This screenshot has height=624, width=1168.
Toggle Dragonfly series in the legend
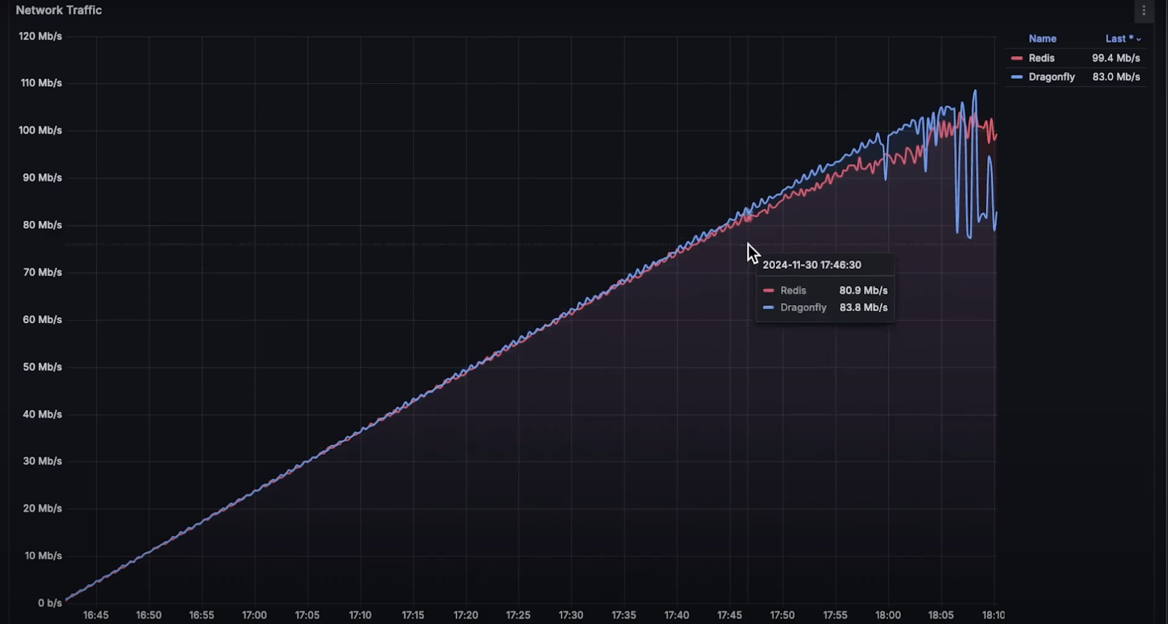click(1051, 77)
